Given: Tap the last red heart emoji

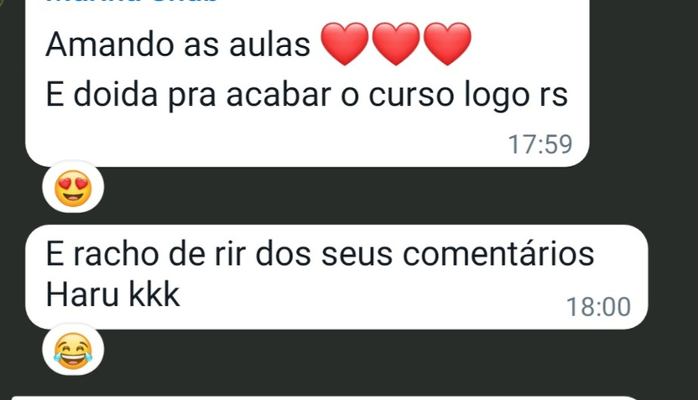Looking at the screenshot, I should point(447,44).
